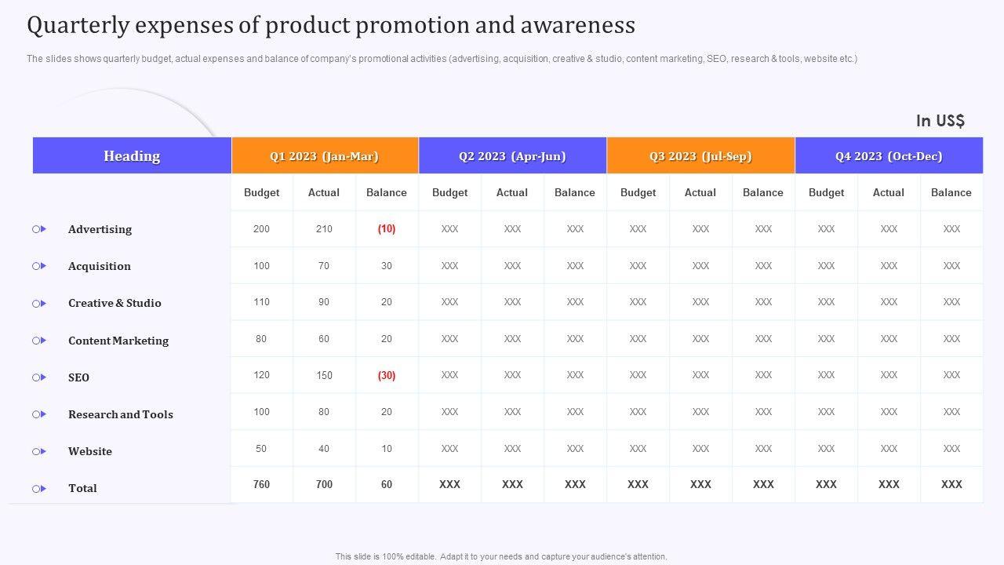Click the bullet icon next to Website
The image size is (1004, 565).
pyautogui.click(x=39, y=451)
